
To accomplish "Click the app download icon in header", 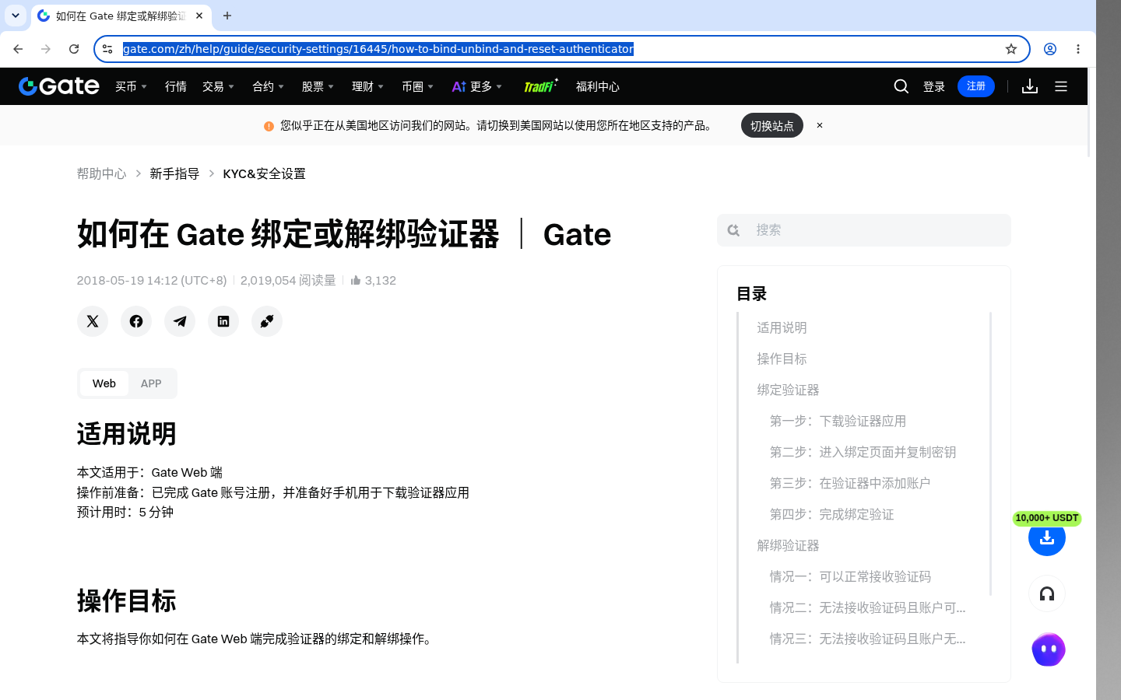I will coord(1030,86).
